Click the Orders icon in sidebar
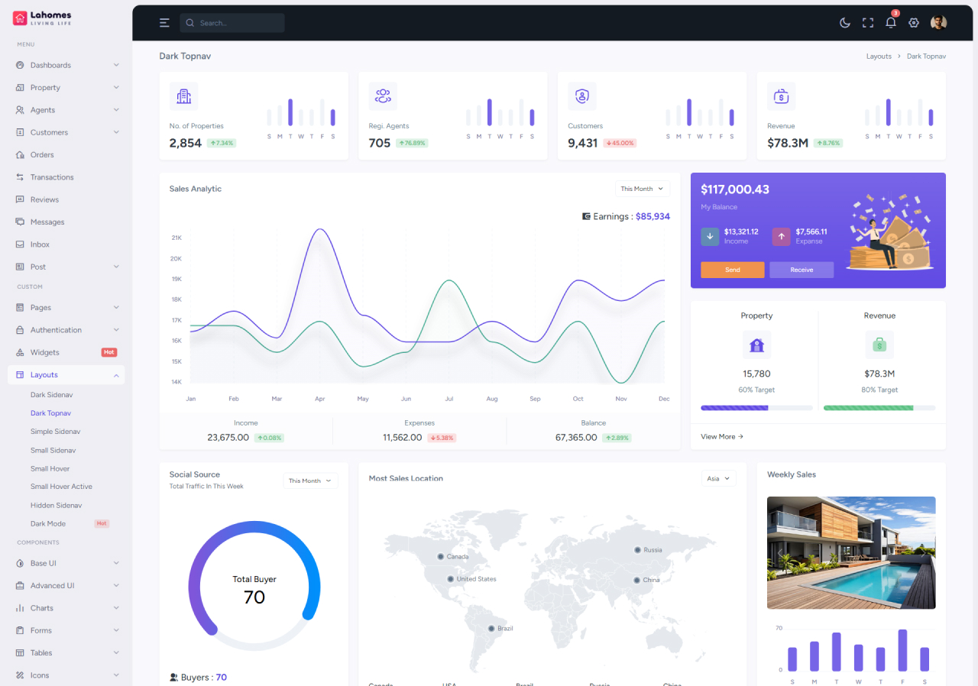978x686 pixels. point(20,154)
